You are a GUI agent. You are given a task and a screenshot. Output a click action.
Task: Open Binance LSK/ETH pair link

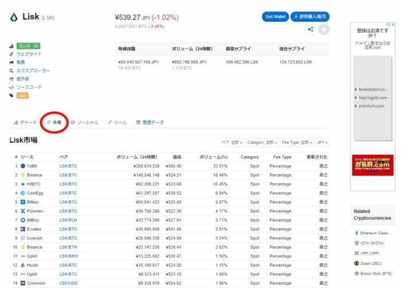[68, 247]
